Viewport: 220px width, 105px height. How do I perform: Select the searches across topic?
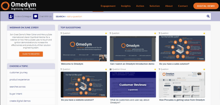(x=18, y=87)
